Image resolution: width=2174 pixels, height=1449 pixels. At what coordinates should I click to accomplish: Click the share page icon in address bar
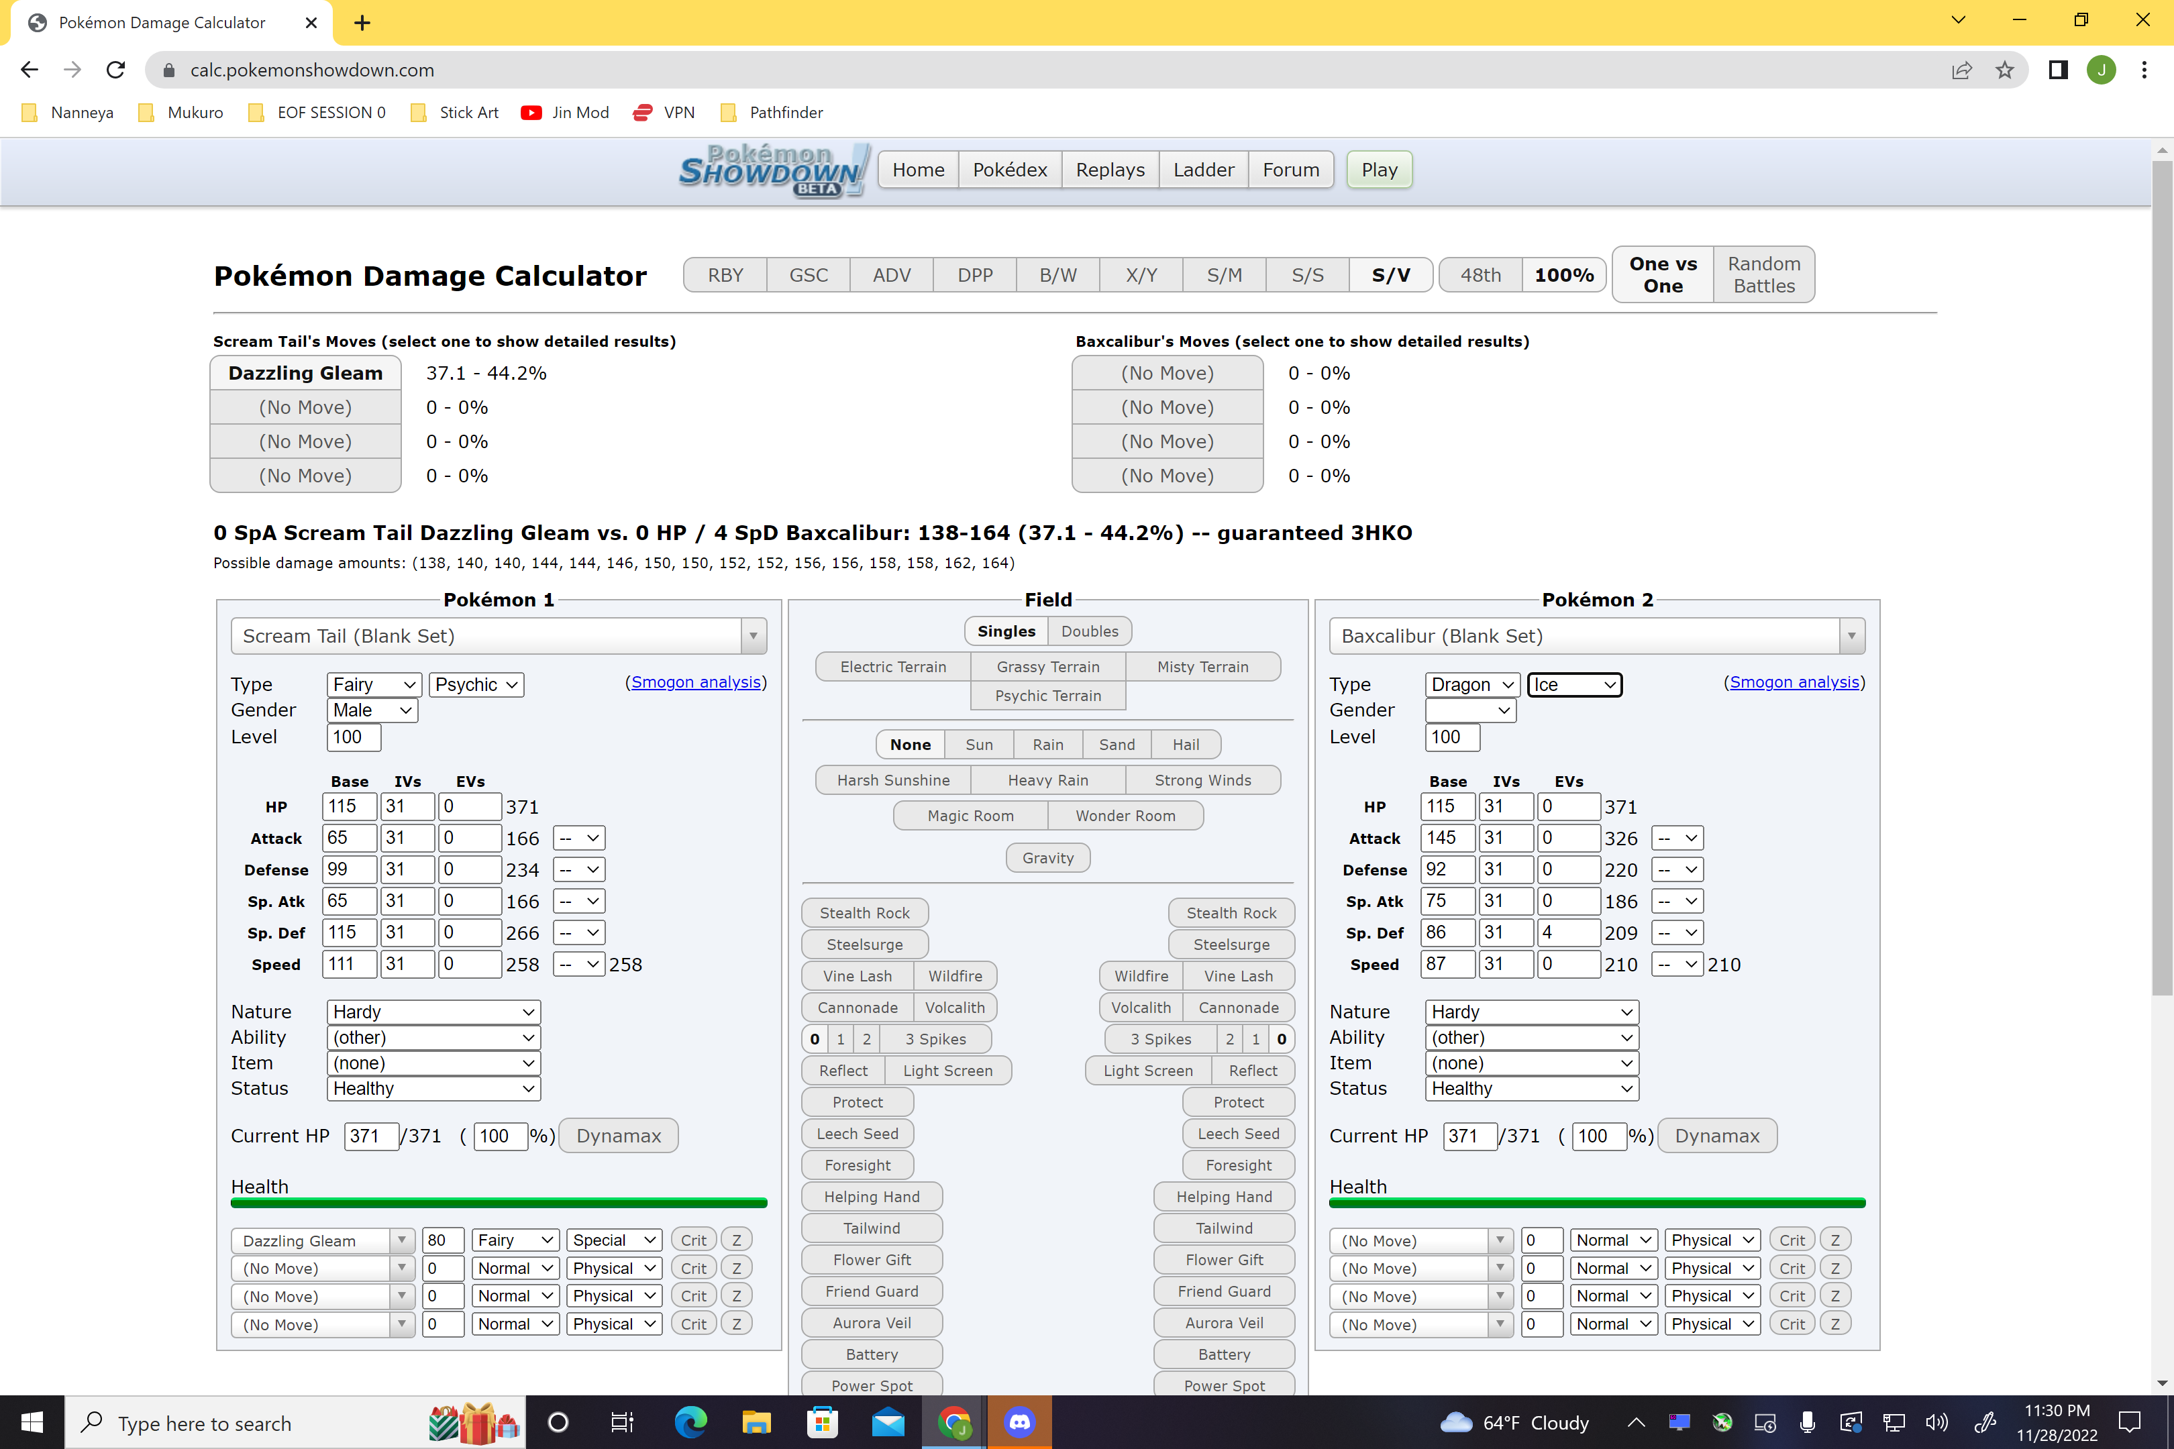click(1961, 70)
